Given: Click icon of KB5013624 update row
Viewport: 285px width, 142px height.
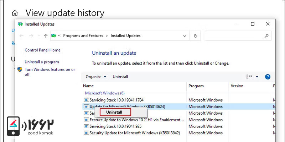Looking at the screenshot, I should [x=86, y=106].
